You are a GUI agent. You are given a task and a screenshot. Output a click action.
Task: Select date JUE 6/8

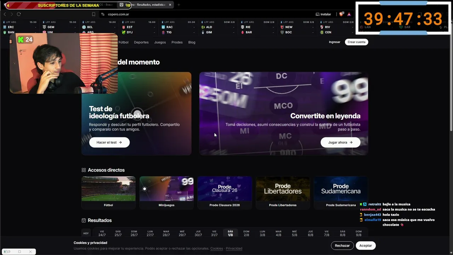(x=310, y=233)
